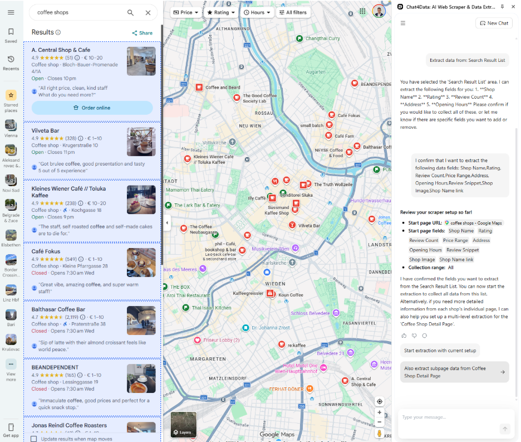The width and height of the screenshot is (521, 442).
Task: Open the Rating filter dropdown
Action: pos(221,12)
